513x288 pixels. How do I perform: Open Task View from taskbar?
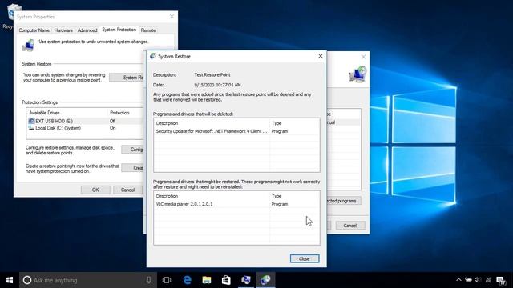(x=167, y=280)
